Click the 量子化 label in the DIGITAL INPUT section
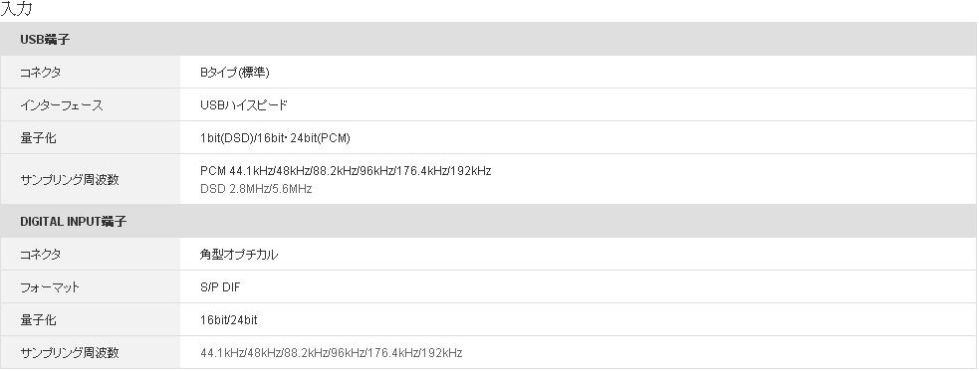The height and width of the screenshot is (371, 979). 38,320
